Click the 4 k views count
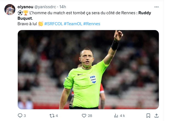 tap(122, 116)
